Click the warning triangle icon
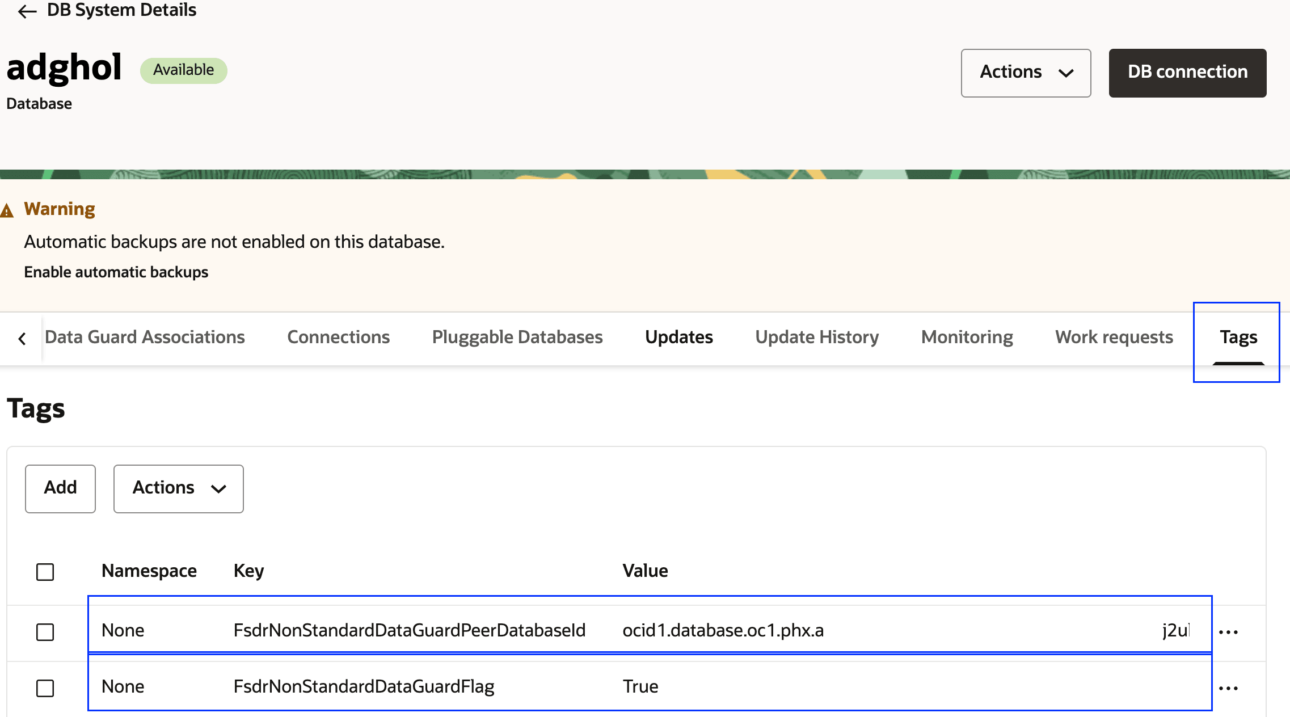 point(8,209)
